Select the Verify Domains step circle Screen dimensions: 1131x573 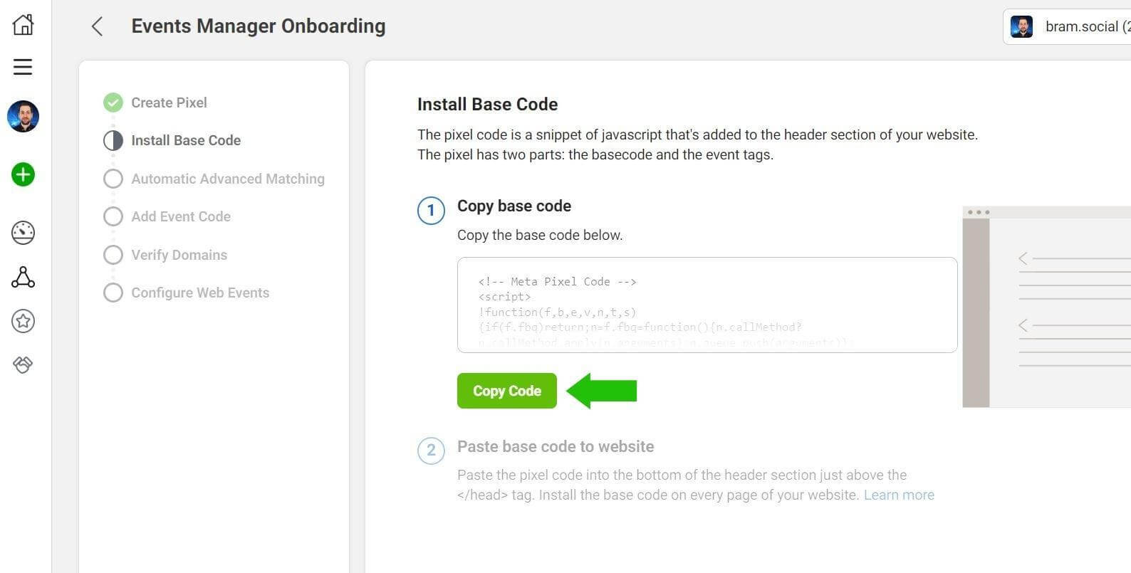click(x=113, y=255)
